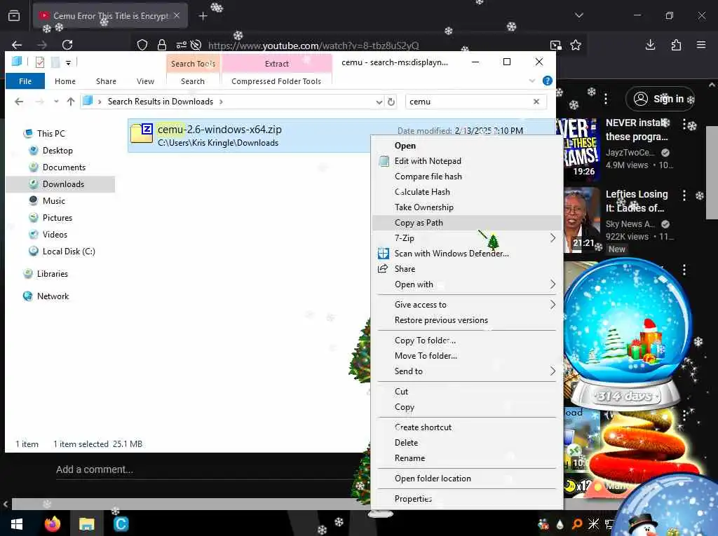Open Libraries in navigation pane
The image size is (718, 536).
(x=52, y=274)
